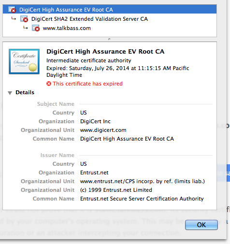Select DigiCert High Assurance EV Root CA row
This screenshot has width=230, height=244.
point(110,9)
